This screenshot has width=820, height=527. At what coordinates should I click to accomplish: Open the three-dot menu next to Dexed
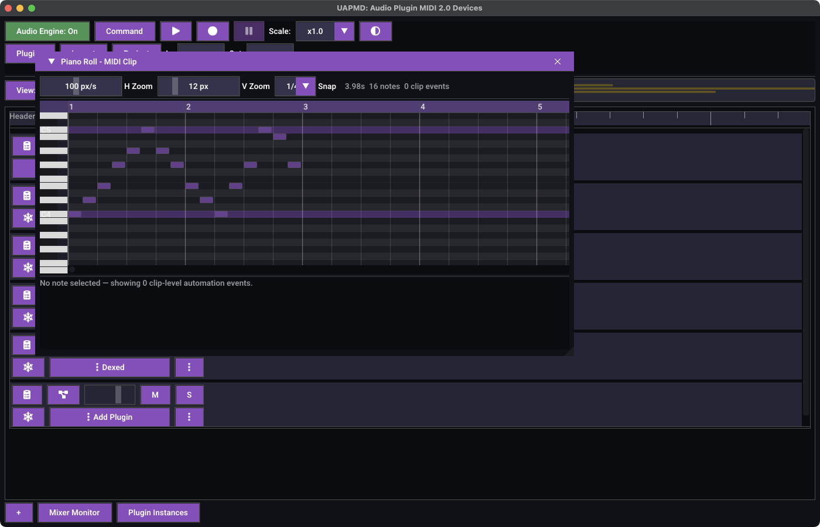tap(189, 367)
